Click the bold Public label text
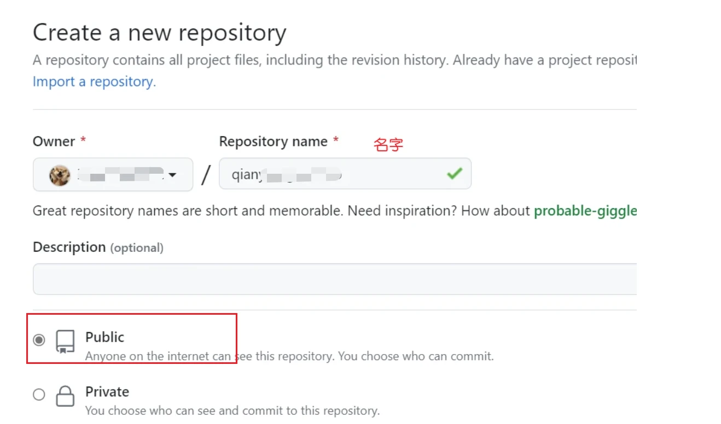721x424 pixels. pos(104,337)
